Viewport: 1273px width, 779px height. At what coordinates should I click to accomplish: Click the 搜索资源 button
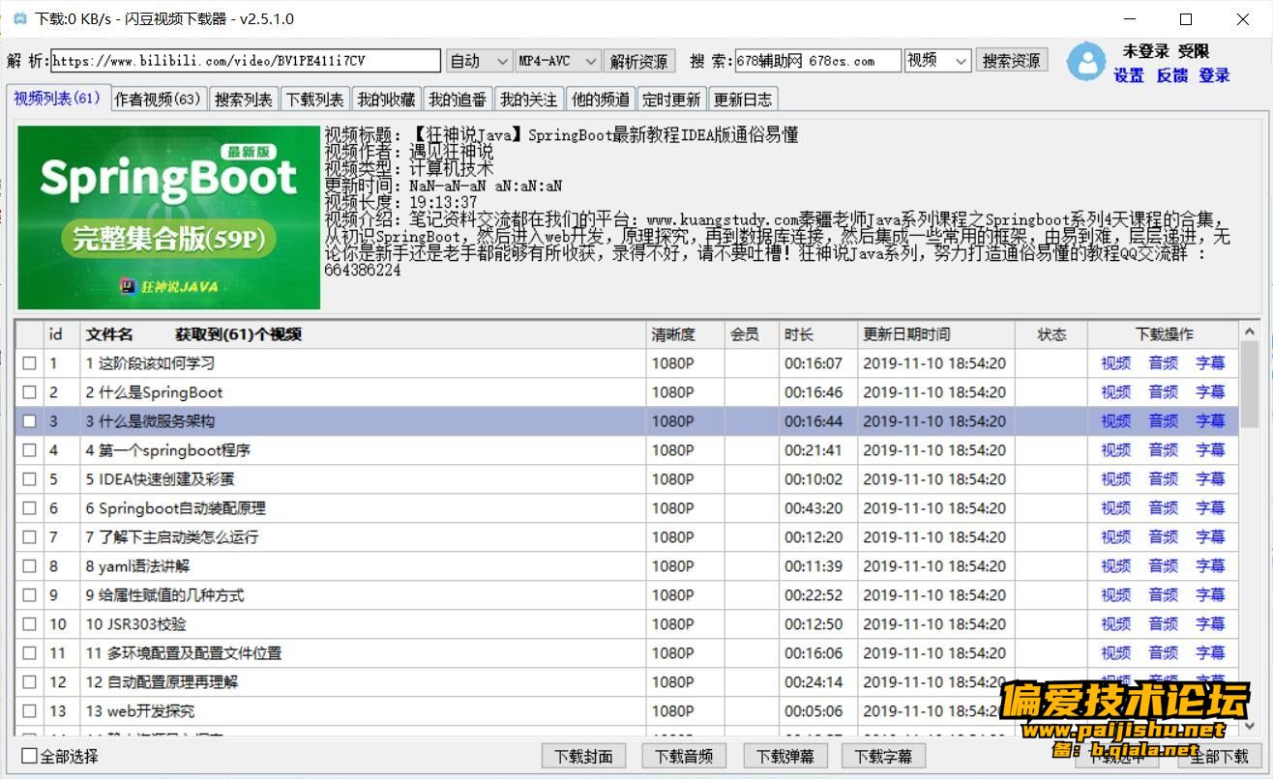(x=1011, y=61)
